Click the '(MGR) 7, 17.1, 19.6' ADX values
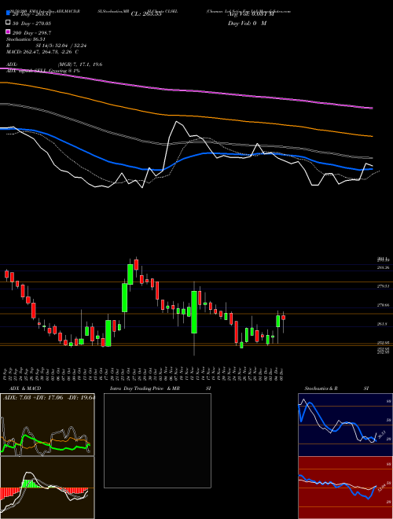Image resolution: width=393 pixels, height=519 pixels. click(x=80, y=64)
